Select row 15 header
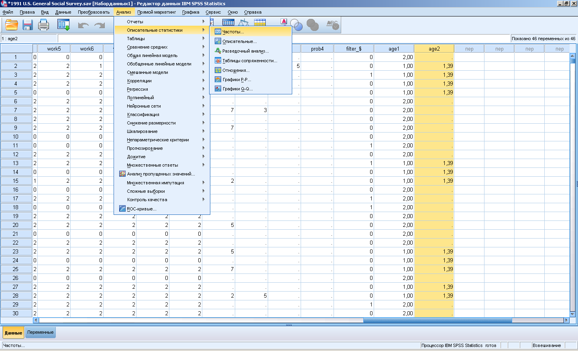Screen dimensions: 578x351 [x=16, y=181]
